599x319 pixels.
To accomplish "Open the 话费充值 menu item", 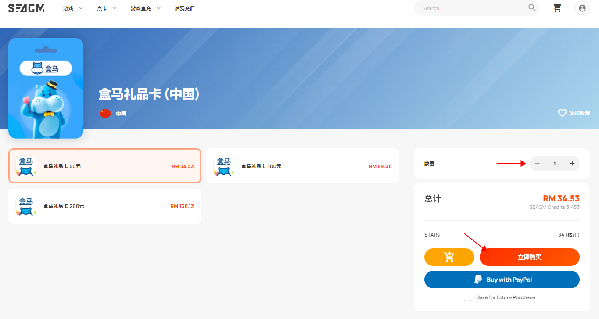I will point(185,8).
